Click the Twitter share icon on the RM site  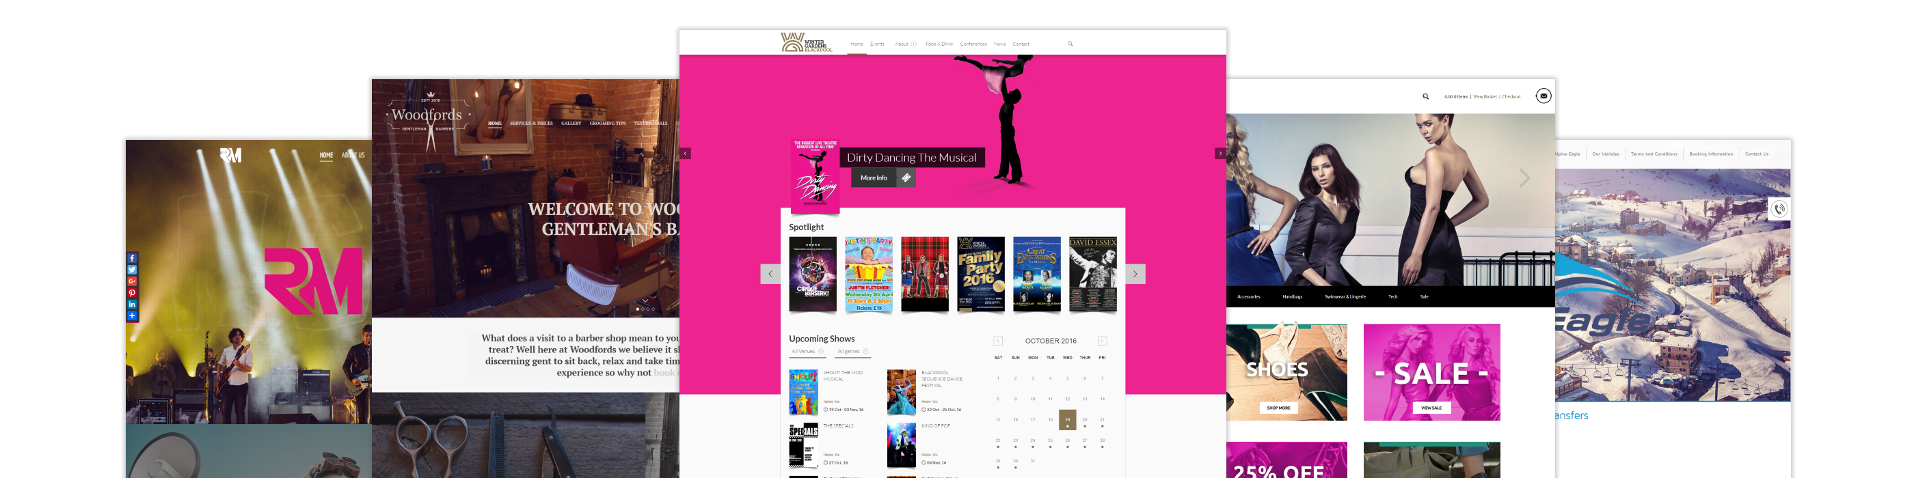(x=132, y=270)
